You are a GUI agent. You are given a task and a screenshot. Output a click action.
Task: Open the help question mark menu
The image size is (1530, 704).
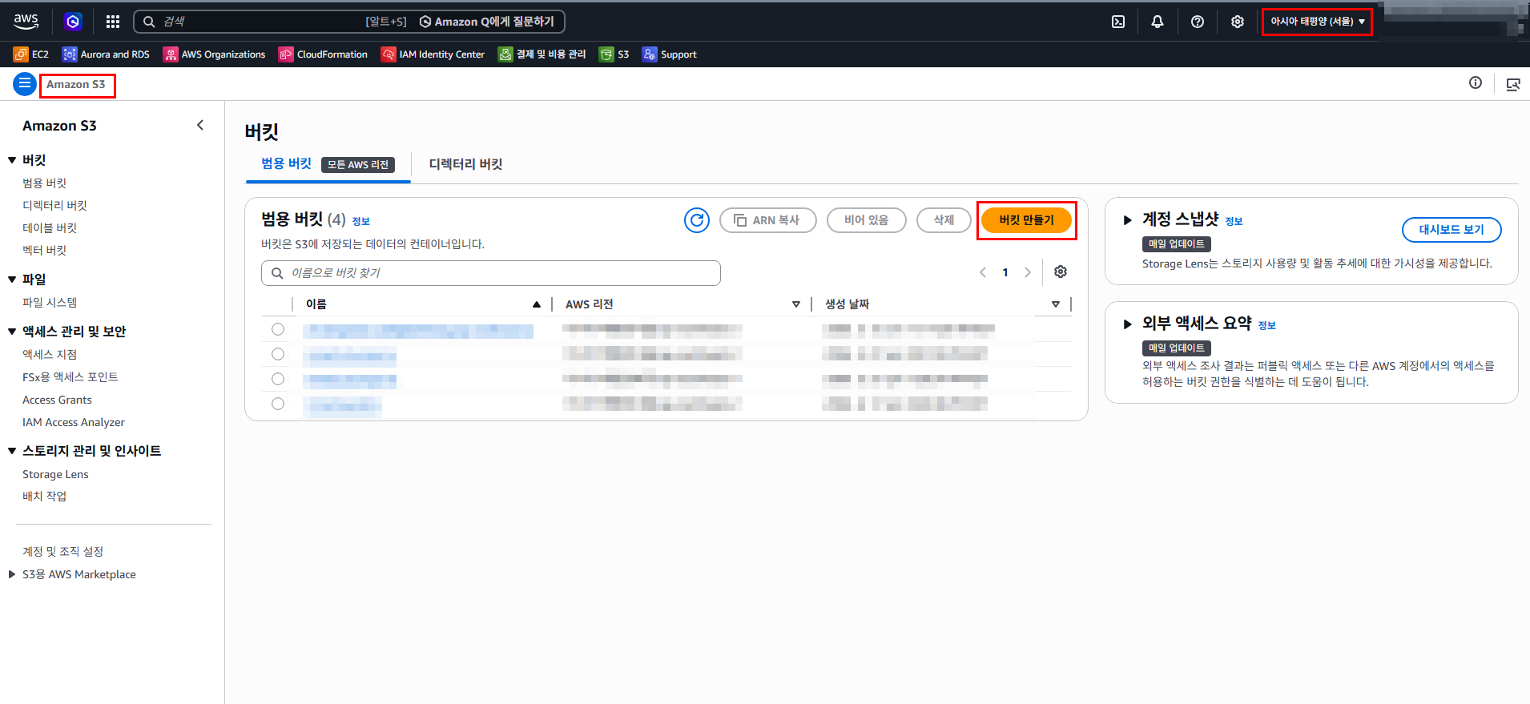pyautogui.click(x=1198, y=22)
